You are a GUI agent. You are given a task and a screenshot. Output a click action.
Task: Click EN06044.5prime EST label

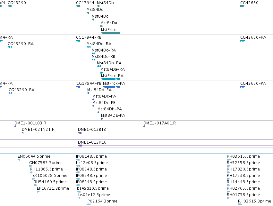point(34,156)
